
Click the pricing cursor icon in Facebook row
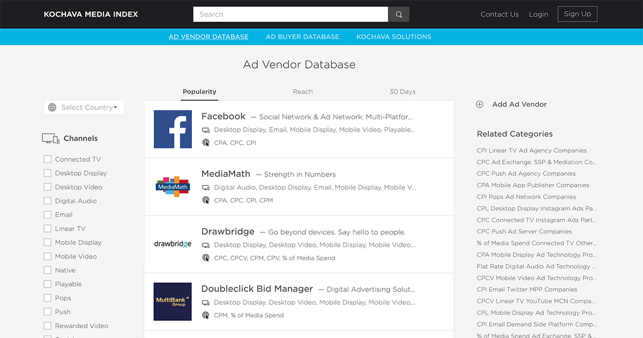pos(206,143)
